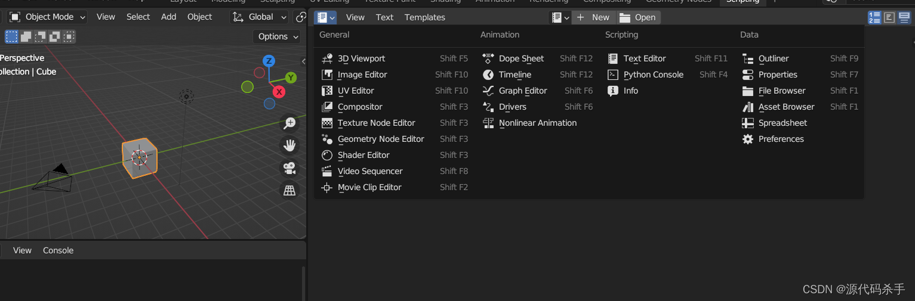The width and height of the screenshot is (915, 301).
Task: Open the viewport Select menu
Action: point(138,17)
